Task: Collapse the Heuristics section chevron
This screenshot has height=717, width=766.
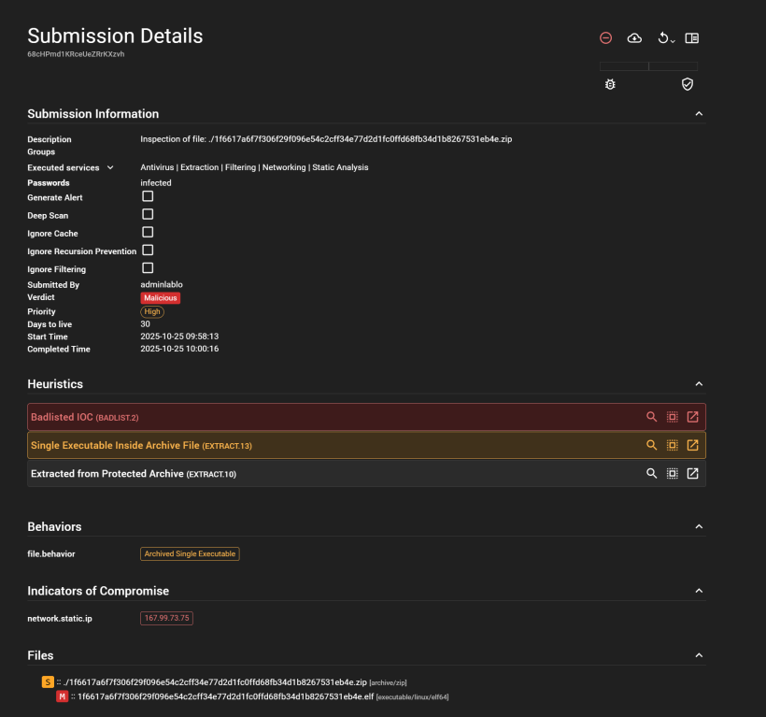Action: pyautogui.click(x=698, y=384)
